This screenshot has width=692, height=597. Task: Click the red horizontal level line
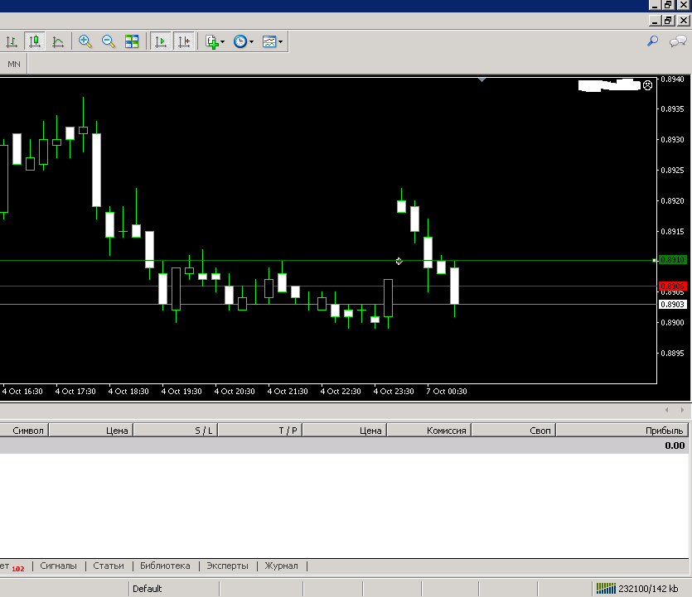click(x=328, y=286)
